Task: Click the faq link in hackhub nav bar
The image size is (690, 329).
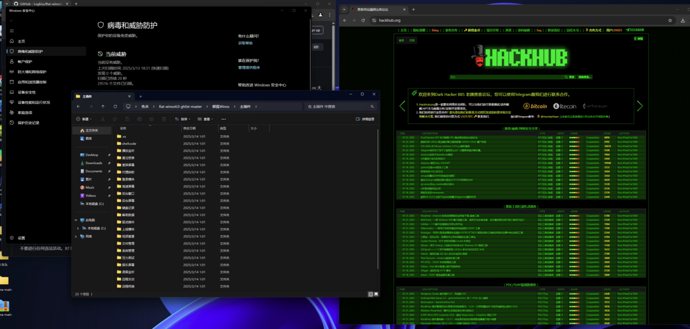Action: [x=539, y=30]
